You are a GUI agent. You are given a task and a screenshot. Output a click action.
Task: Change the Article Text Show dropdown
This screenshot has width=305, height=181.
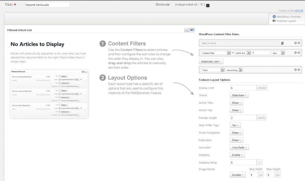point(236,110)
